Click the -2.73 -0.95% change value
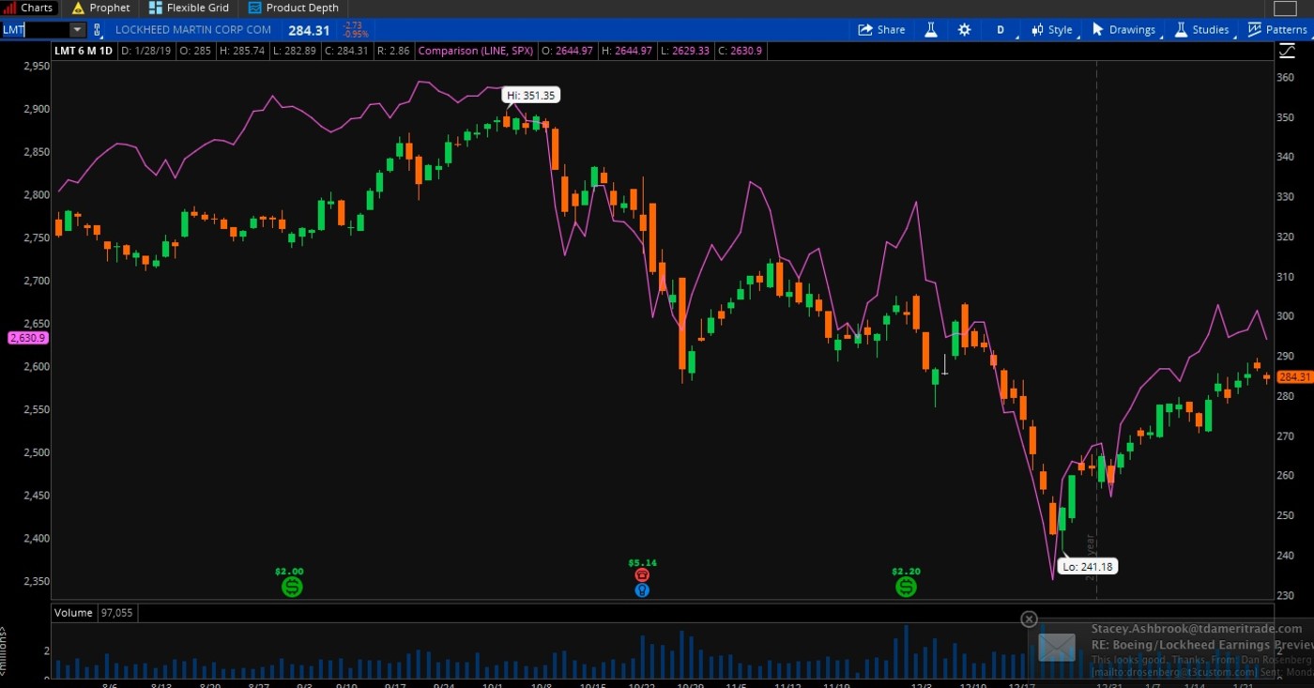The image size is (1314, 688). point(355,31)
